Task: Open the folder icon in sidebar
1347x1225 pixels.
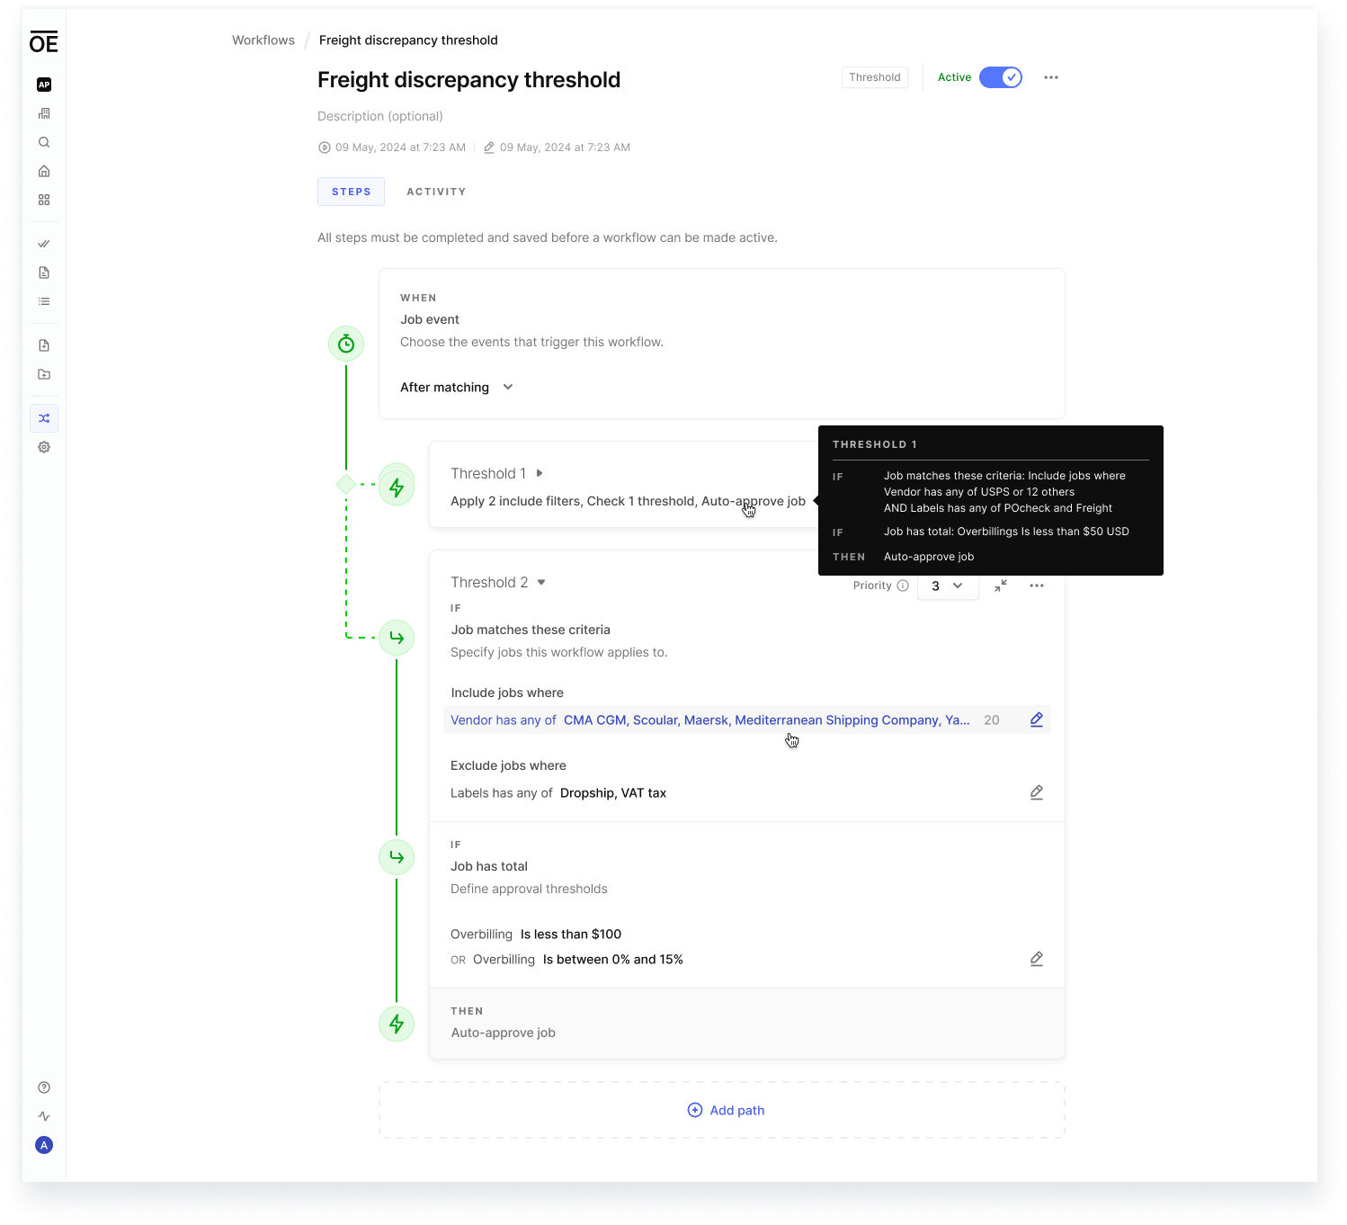Action: point(44,374)
